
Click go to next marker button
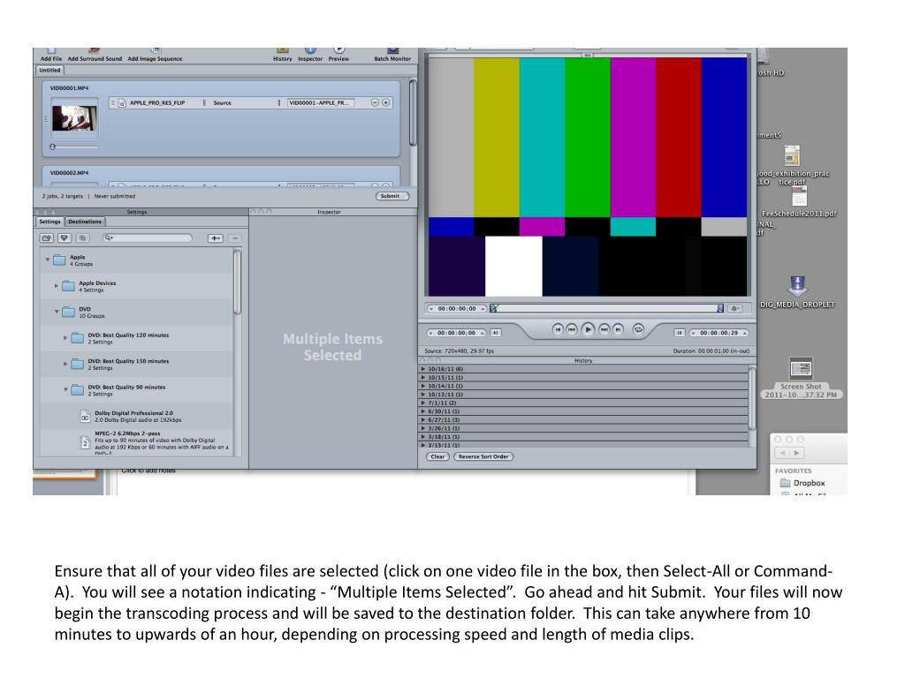pos(618,329)
